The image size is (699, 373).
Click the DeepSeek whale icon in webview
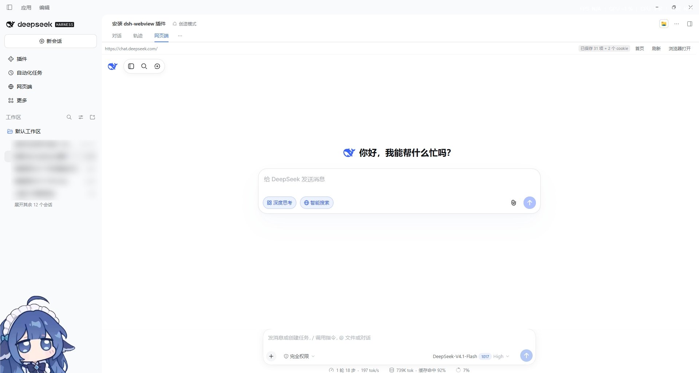coord(112,66)
